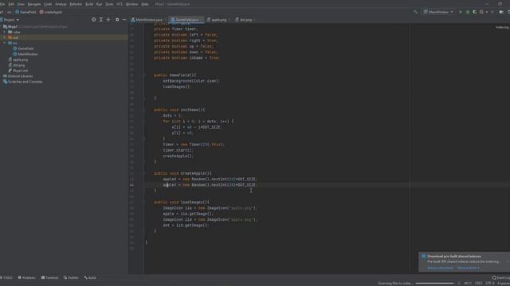Click the 'timer.start();' code line
Image resolution: width=510 pixels, height=286 pixels.
pyautogui.click(x=178, y=150)
